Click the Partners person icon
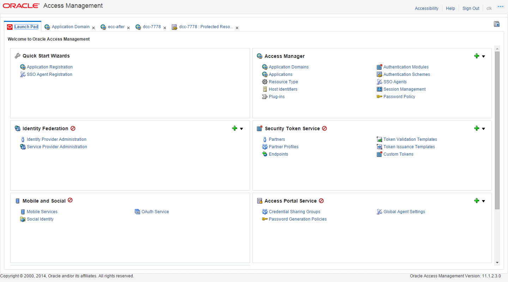 tap(265, 139)
